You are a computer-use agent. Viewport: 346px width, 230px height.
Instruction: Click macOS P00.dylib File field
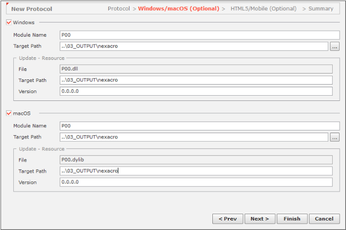pyautogui.click(x=196, y=160)
